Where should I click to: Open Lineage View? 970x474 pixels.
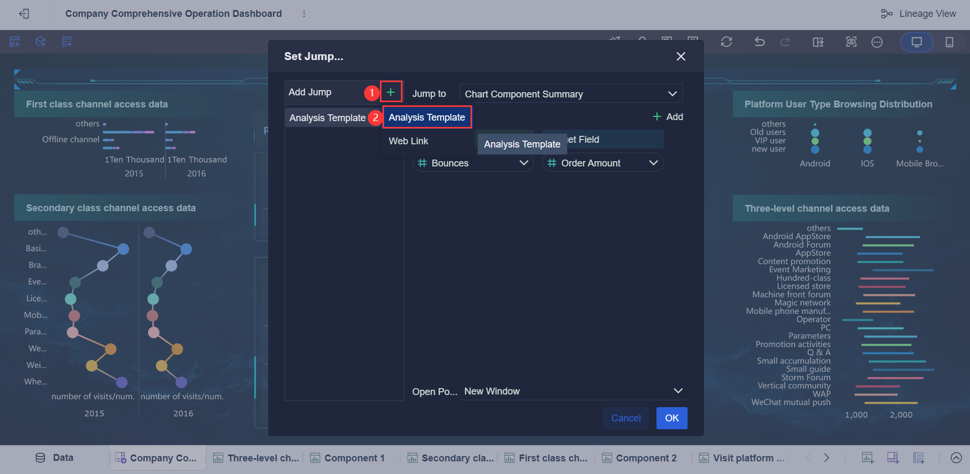click(x=919, y=13)
